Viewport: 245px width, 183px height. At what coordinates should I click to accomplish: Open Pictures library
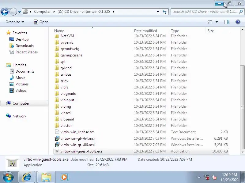pos(22,84)
